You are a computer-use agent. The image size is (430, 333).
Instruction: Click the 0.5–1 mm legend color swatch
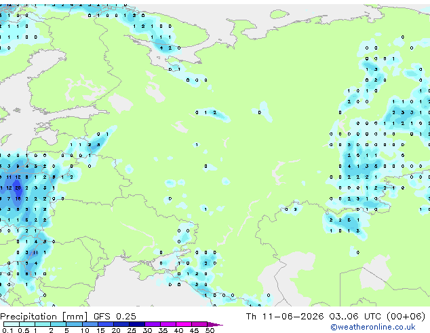coord(27,324)
